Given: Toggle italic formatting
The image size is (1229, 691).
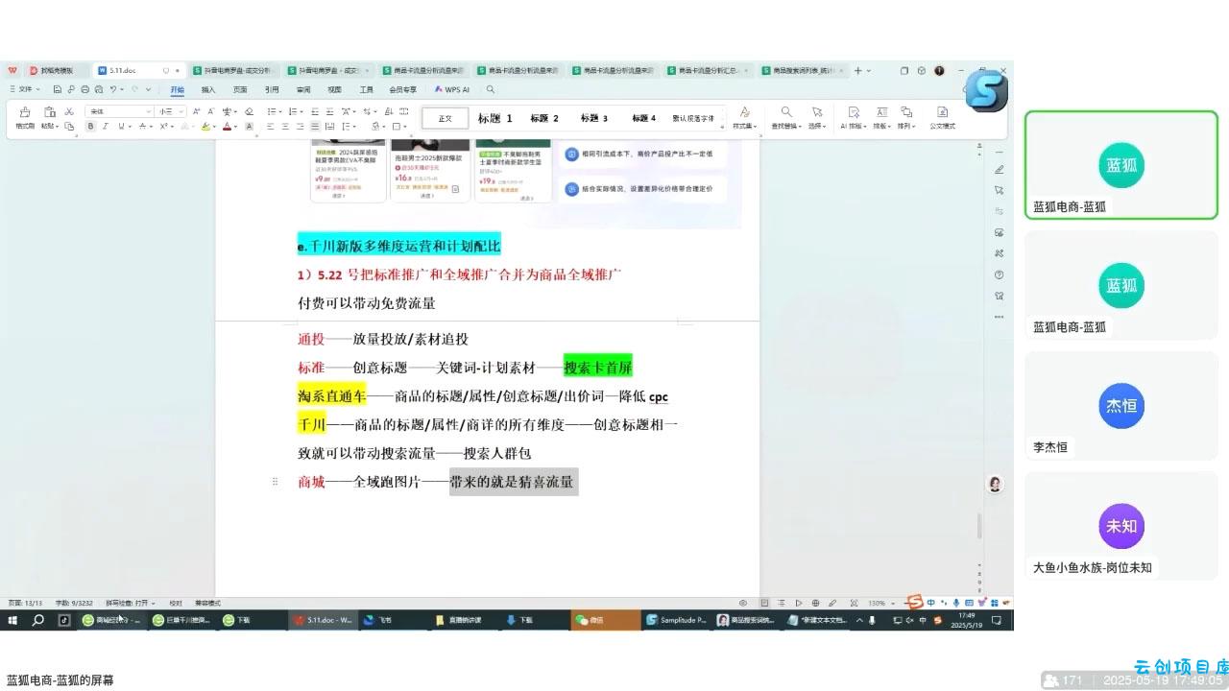Looking at the screenshot, I should click(105, 126).
